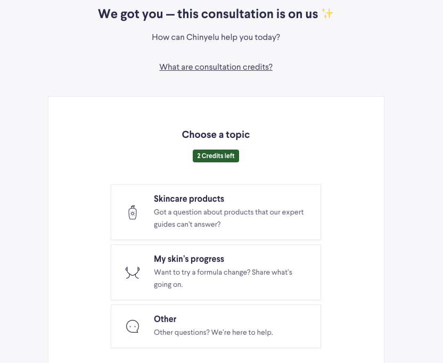Open the consultation credits explanation link

216,67
